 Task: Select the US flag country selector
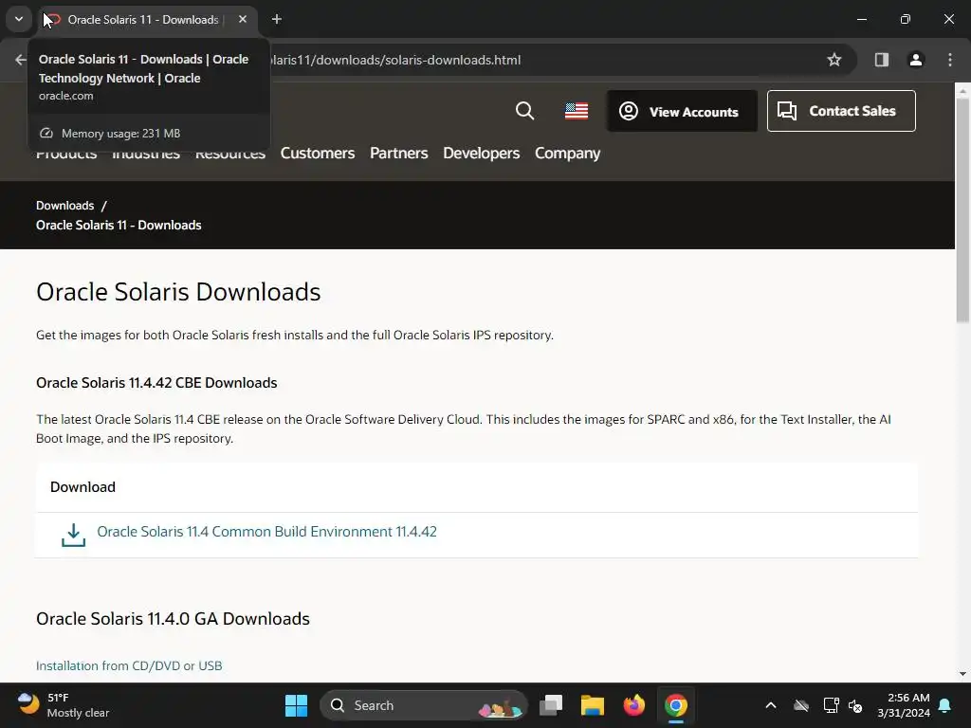click(x=577, y=111)
